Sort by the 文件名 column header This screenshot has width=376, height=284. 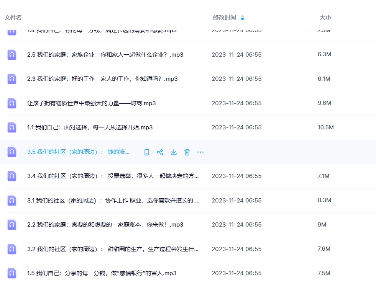pyautogui.click(x=13, y=18)
